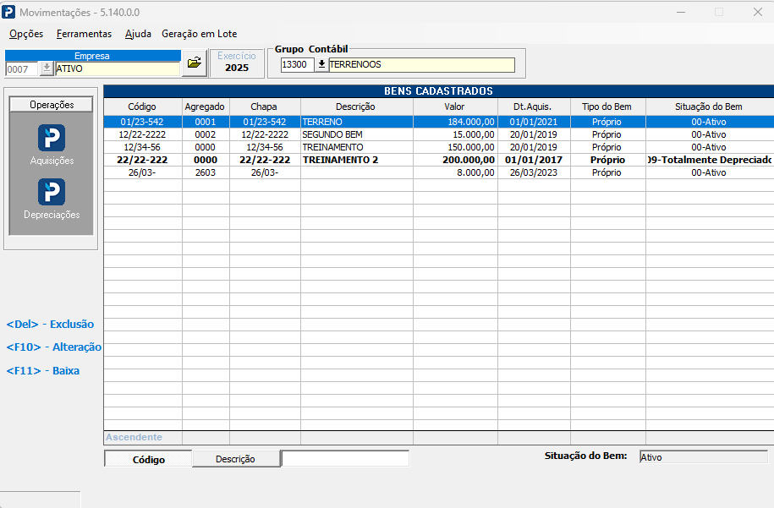Open the Depreciações operation icon
This screenshot has height=508, width=774.
52,193
